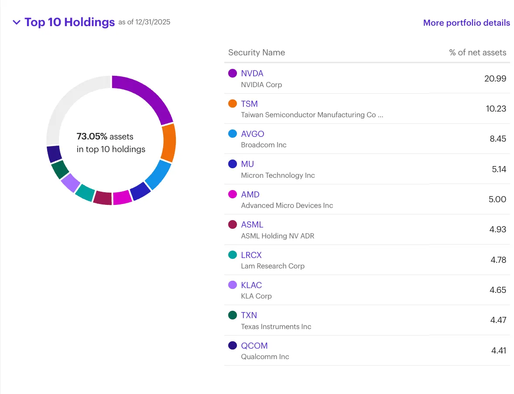Select the lavender KLAC donut segment
514x394 pixels.
click(x=71, y=182)
